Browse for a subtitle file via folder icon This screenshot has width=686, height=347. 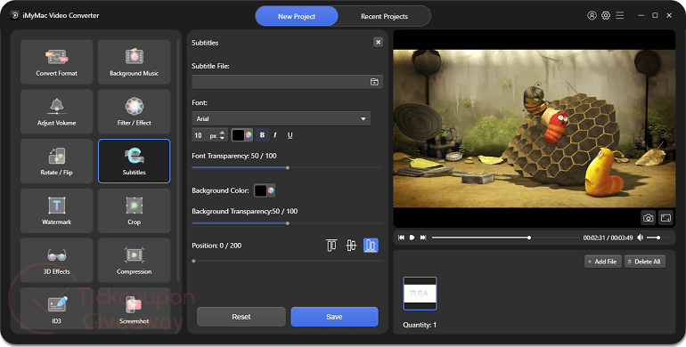coord(374,82)
